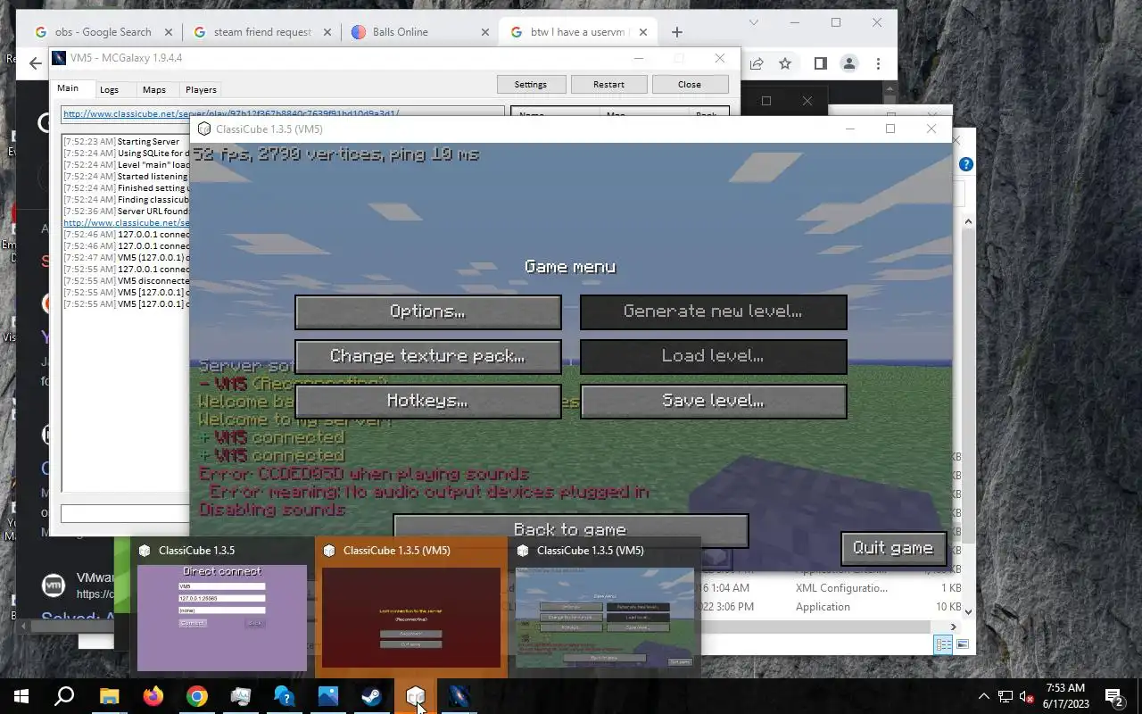The image size is (1142, 714).
Task: Open the Get Help taskbar icon
Action: tap(284, 696)
